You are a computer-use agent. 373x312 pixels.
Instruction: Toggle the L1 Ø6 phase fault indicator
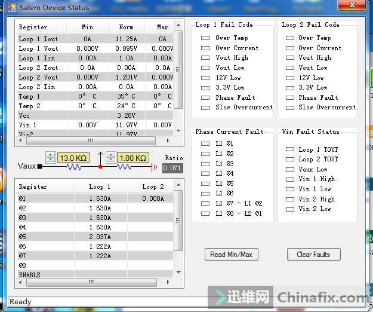[205, 194]
